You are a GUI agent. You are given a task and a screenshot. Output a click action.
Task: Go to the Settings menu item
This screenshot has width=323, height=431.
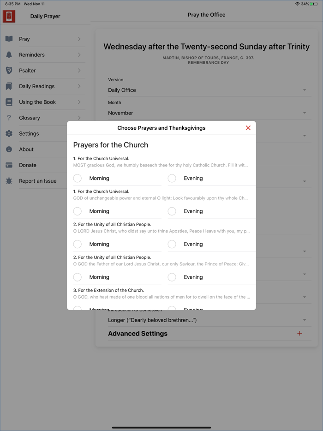click(x=34, y=133)
